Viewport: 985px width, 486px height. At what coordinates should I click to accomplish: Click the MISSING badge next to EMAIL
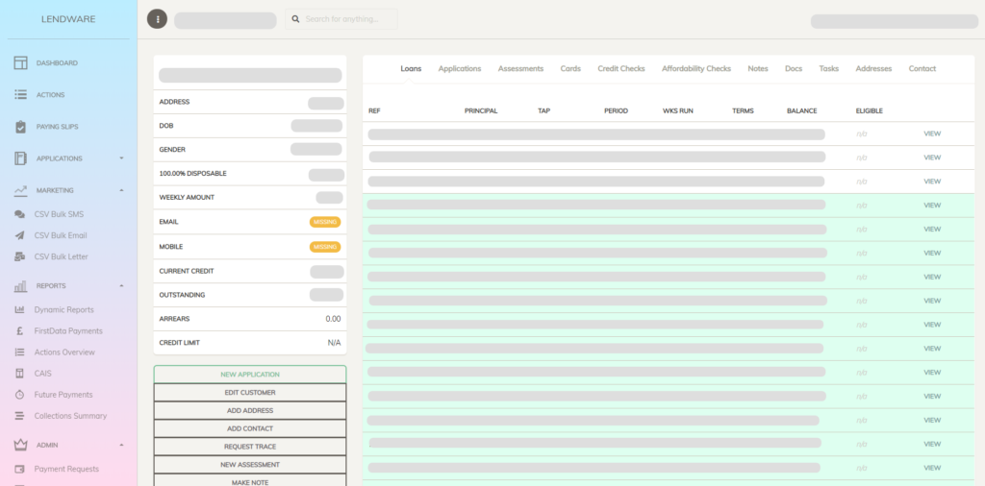(x=325, y=222)
